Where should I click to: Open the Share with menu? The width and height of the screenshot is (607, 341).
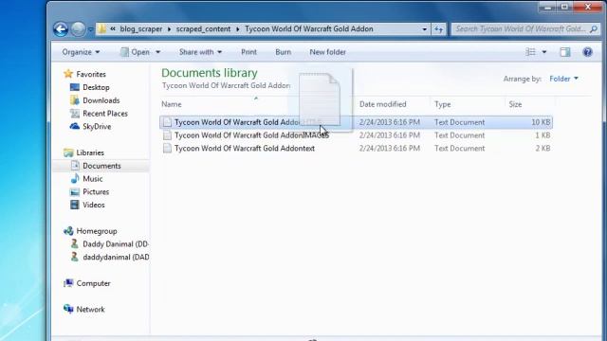[x=200, y=52]
